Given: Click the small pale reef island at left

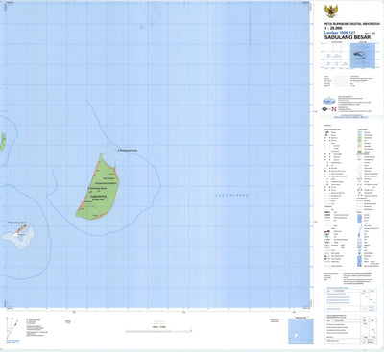Looking at the screenshot, I should [18, 238].
